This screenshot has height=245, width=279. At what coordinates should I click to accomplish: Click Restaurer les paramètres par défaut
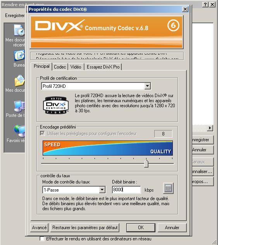point(85,228)
